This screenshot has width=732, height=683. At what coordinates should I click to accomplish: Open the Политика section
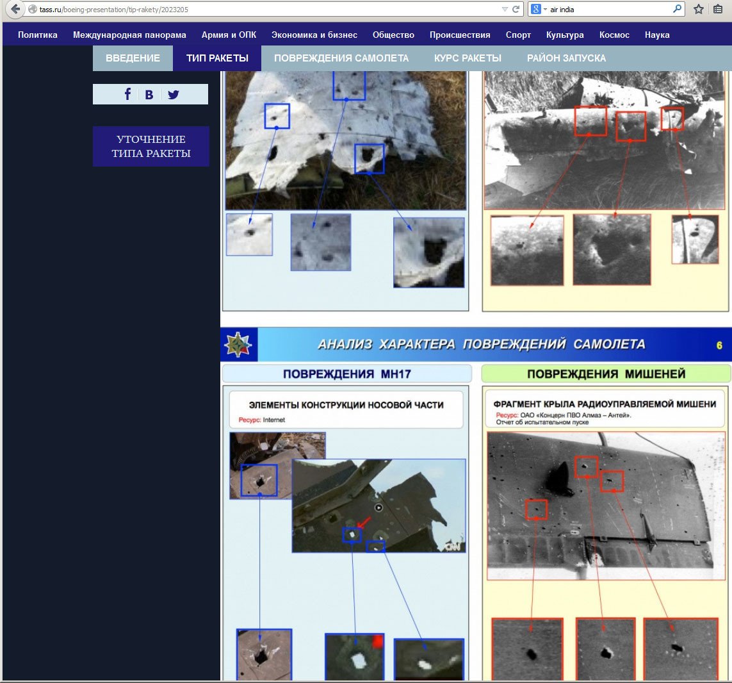(38, 35)
